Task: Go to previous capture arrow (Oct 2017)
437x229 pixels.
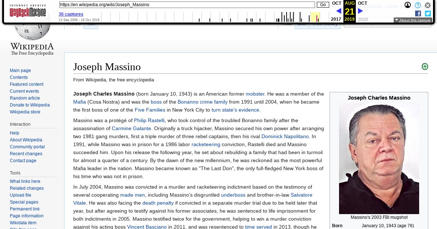Action: click(x=339, y=11)
